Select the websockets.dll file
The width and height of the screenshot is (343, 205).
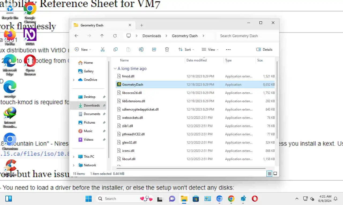[195, 118]
